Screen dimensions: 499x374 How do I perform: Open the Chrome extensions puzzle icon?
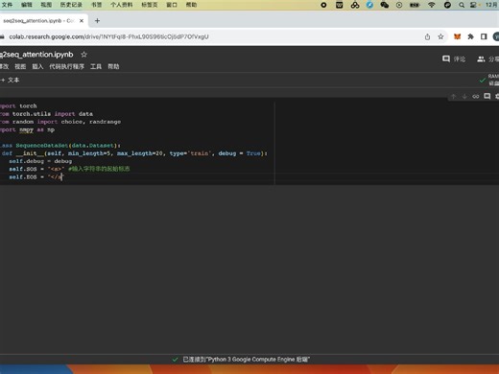pyautogui.click(x=470, y=36)
